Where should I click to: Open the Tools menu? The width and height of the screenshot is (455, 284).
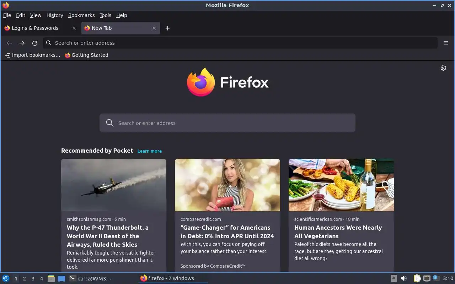click(106, 15)
